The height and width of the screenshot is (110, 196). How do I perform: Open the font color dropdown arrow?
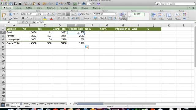(55, 18)
